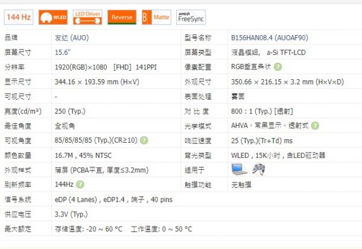362x249 pixels.
Task: Click the laptop application icon
Action: coord(239,170)
